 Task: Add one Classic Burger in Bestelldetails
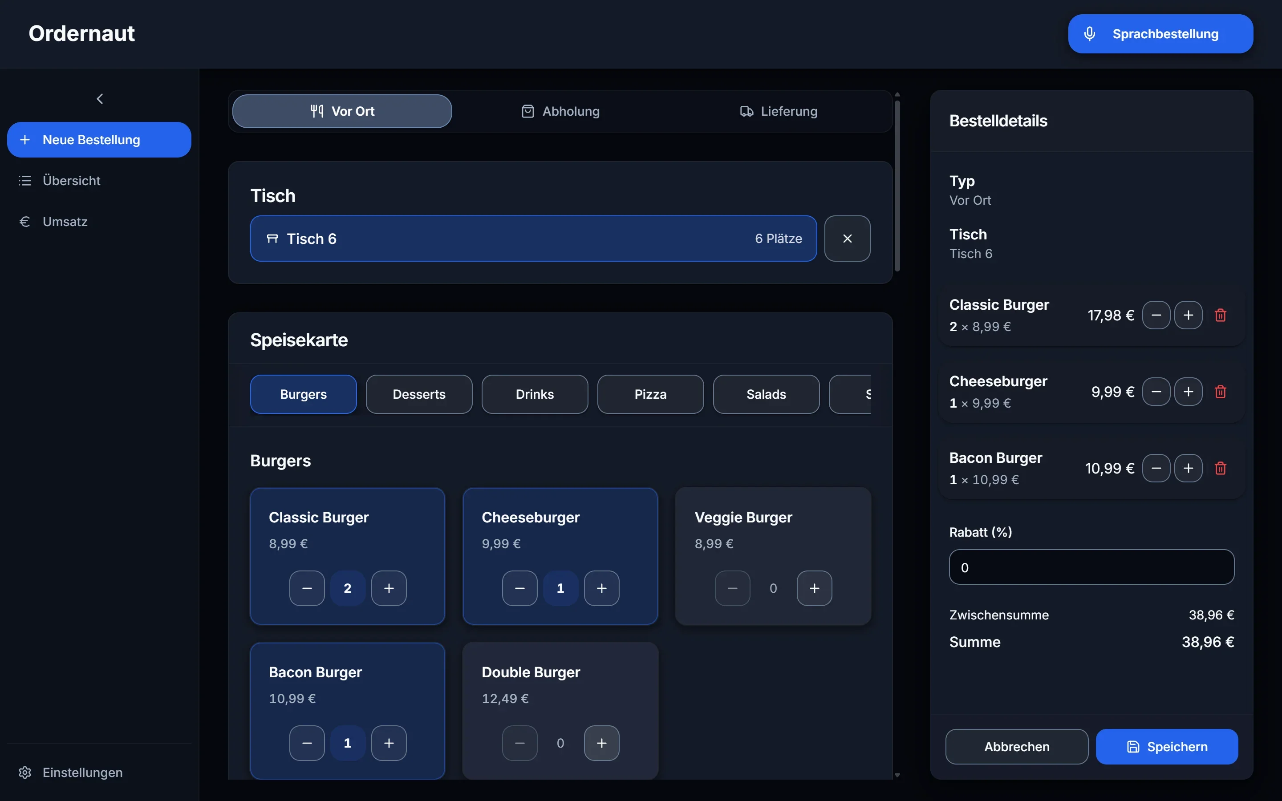[1188, 315]
